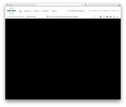
Task: Click Calderón de la Barca address text
Action: click(15, 17)
